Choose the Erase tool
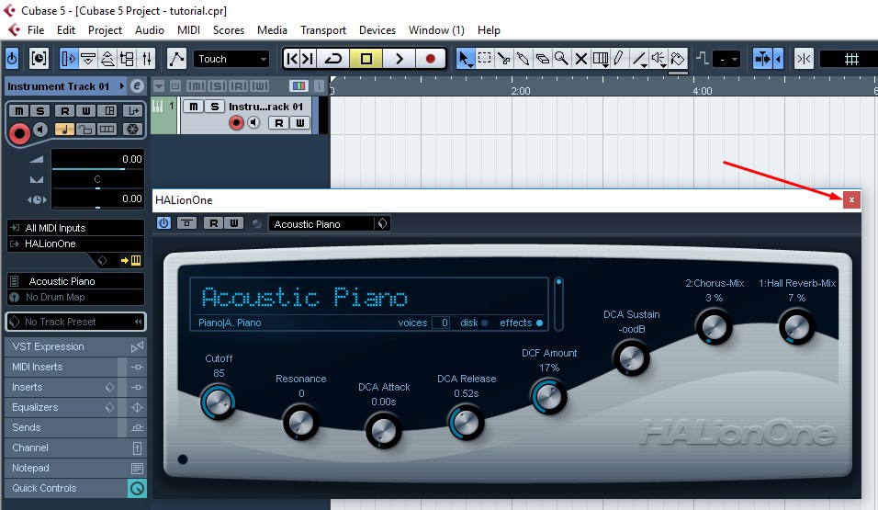The image size is (878, 510). (x=542, y=58)
